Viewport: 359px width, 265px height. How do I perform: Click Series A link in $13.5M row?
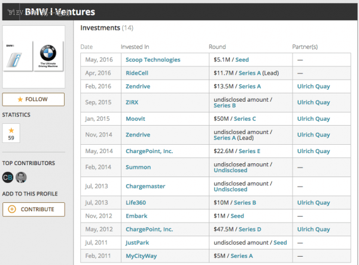[250, 86]
